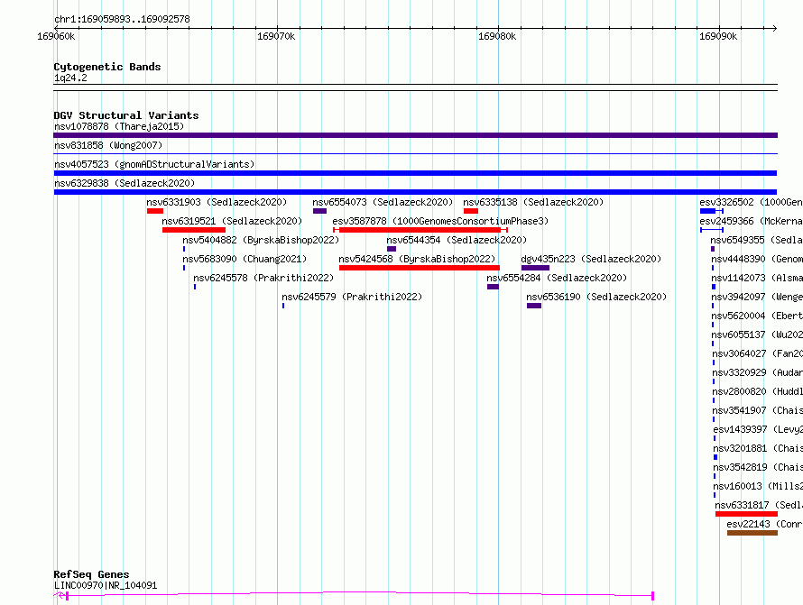Click the thick purple nsv1078878 bar
The image size is (803, 605).
pos(415,135)
